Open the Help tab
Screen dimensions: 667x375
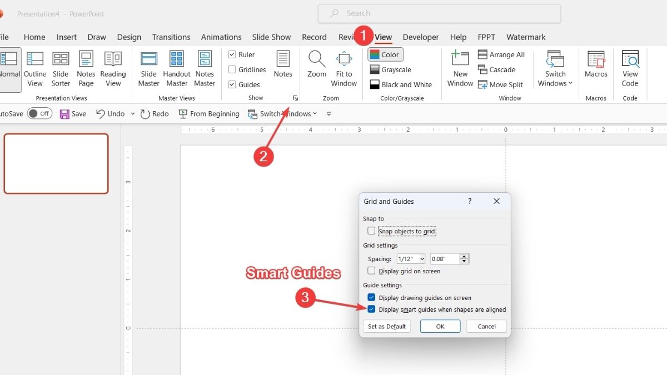[x=458, y=37]
